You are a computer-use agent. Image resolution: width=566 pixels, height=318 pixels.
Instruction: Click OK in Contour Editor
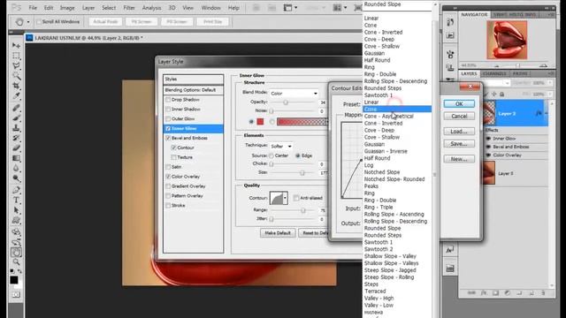click(x=459, y=104)
